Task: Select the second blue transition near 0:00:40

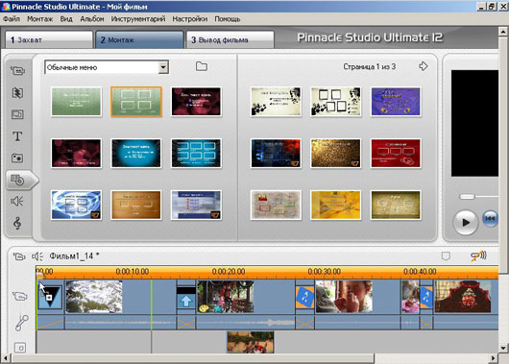Action: tap(426, 297)
